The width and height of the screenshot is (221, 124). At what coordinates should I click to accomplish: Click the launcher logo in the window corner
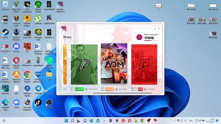tap(64, 28)
